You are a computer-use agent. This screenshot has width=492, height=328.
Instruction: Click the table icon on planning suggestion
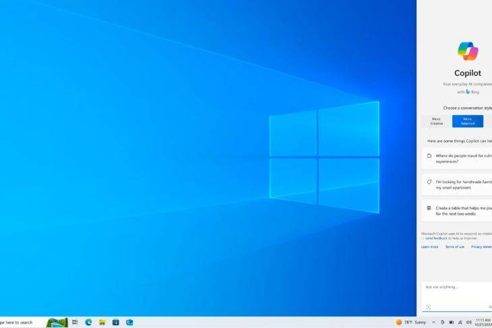tap(429, 208)
